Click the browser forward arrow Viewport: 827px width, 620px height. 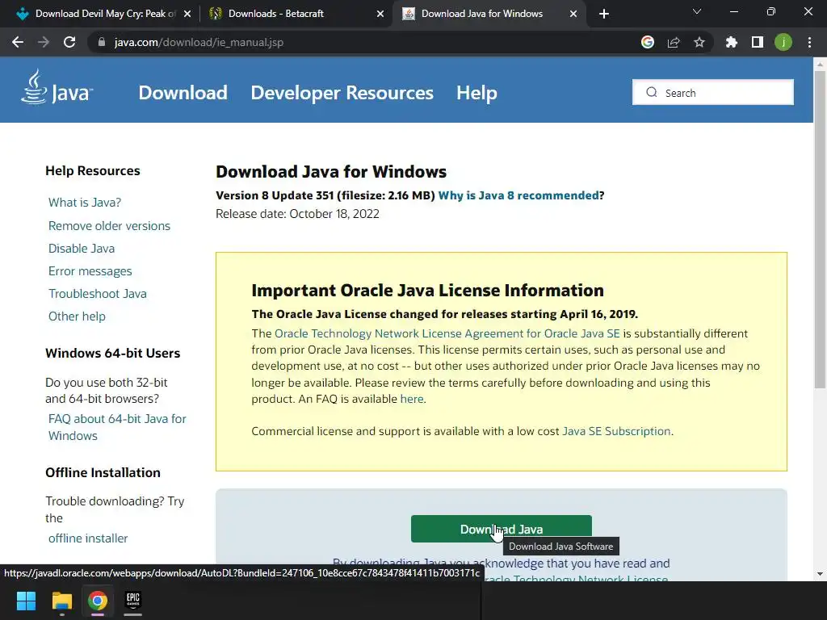(x=44, y=42)
